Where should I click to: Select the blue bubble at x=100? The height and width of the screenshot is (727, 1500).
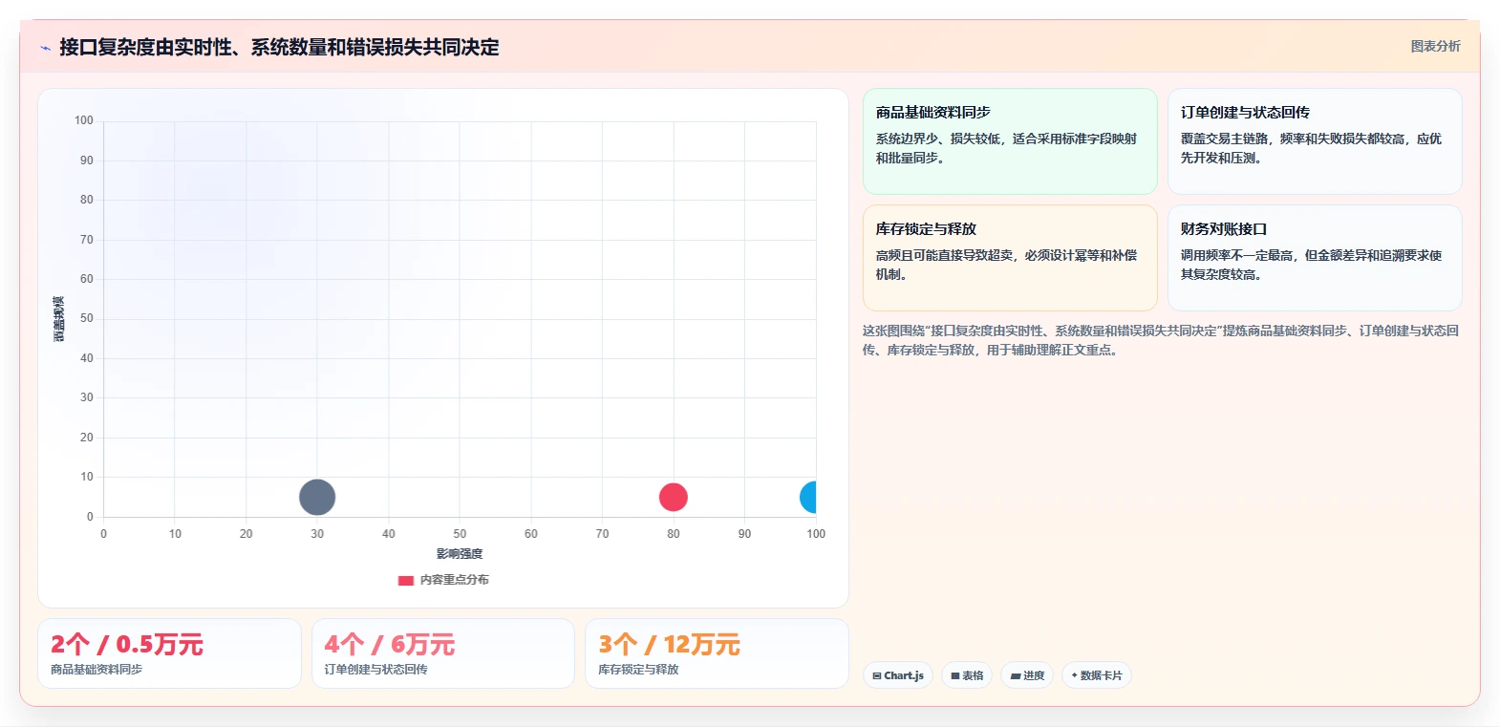pyautogui.click(x=808, y=497)
